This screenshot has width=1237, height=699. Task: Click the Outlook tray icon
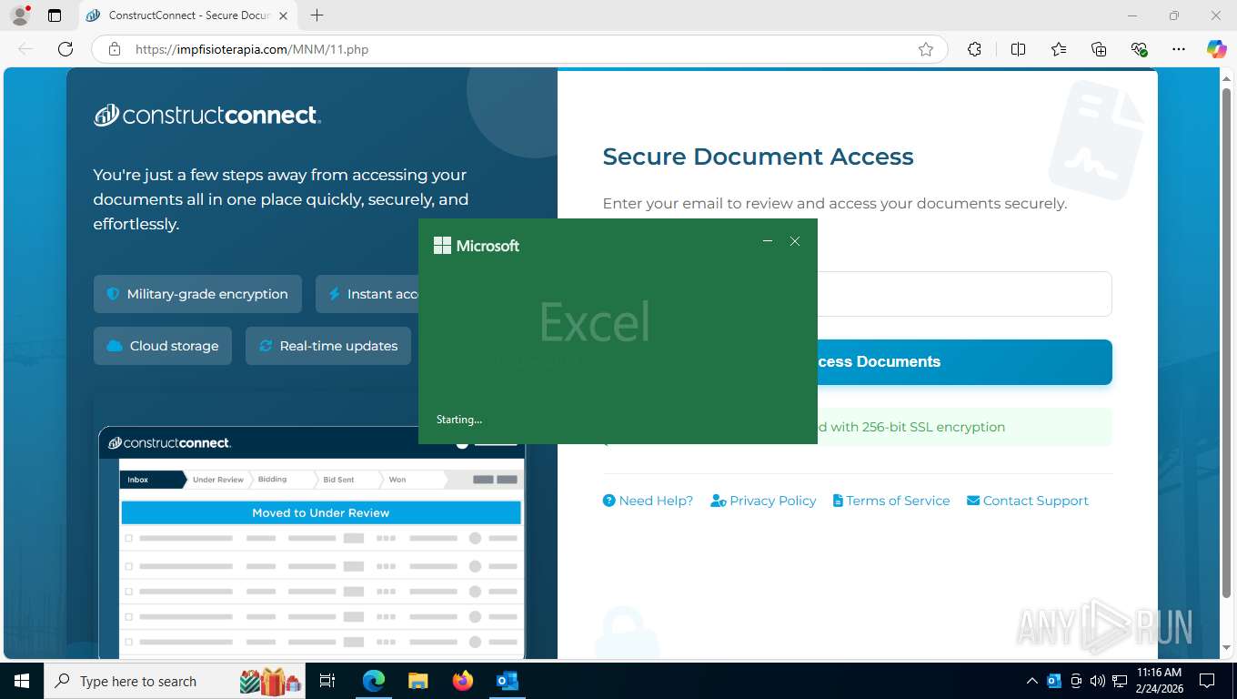1054,681
